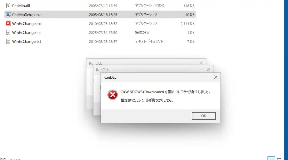Switch to details view in status bar
Viewport: 288px width, 160px height.
coord(271,158)
